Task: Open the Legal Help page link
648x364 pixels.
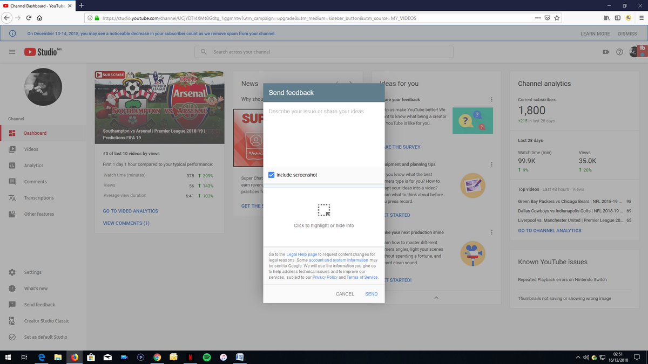Action: tap(302, 254)
